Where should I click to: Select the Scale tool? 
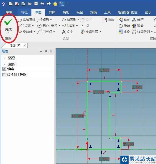[x=124, y=32]
